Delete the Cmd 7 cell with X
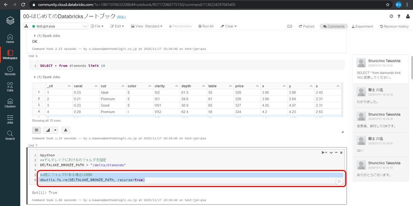 tap(341, 152)
